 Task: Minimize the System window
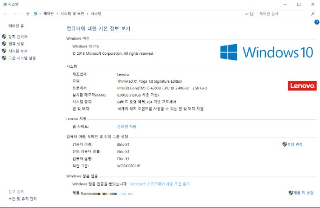coord(285,4)
